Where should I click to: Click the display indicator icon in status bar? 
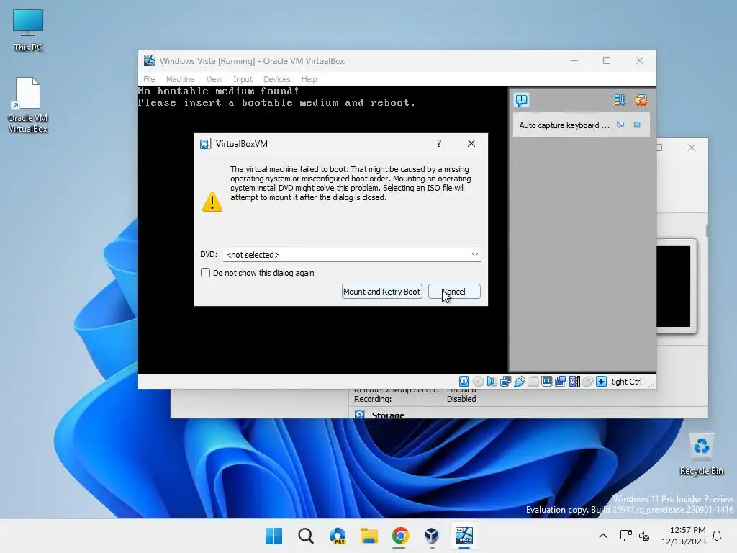(x=546, y=382)
